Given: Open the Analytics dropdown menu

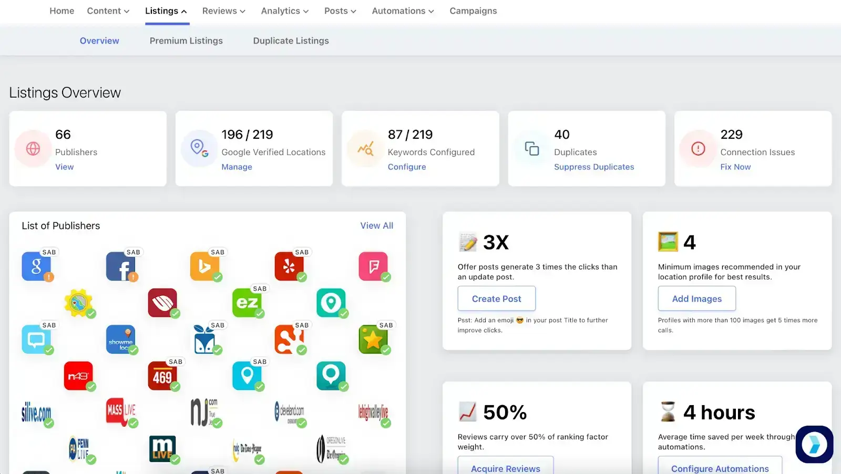Looking at the screenshot, I should 285,11.
